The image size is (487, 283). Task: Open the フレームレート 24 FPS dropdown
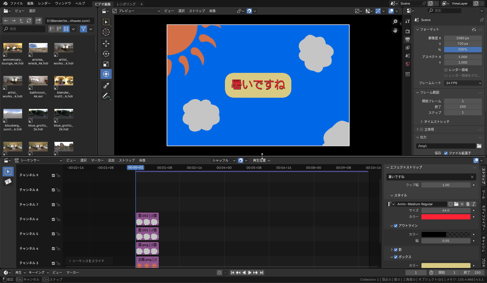463,83
